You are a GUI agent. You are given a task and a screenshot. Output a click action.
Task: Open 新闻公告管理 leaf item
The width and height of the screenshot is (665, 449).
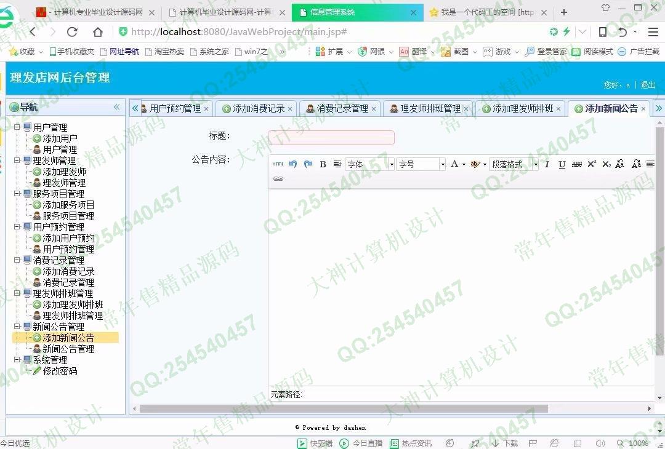click(x=68, y=349)
